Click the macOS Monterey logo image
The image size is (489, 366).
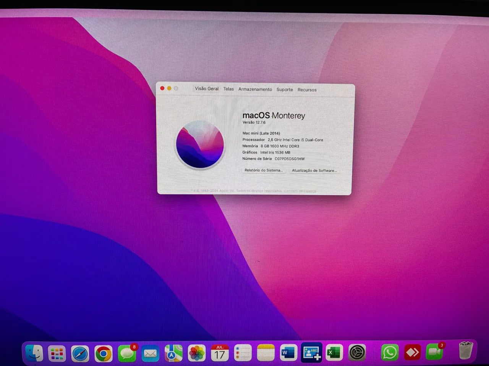200,144
